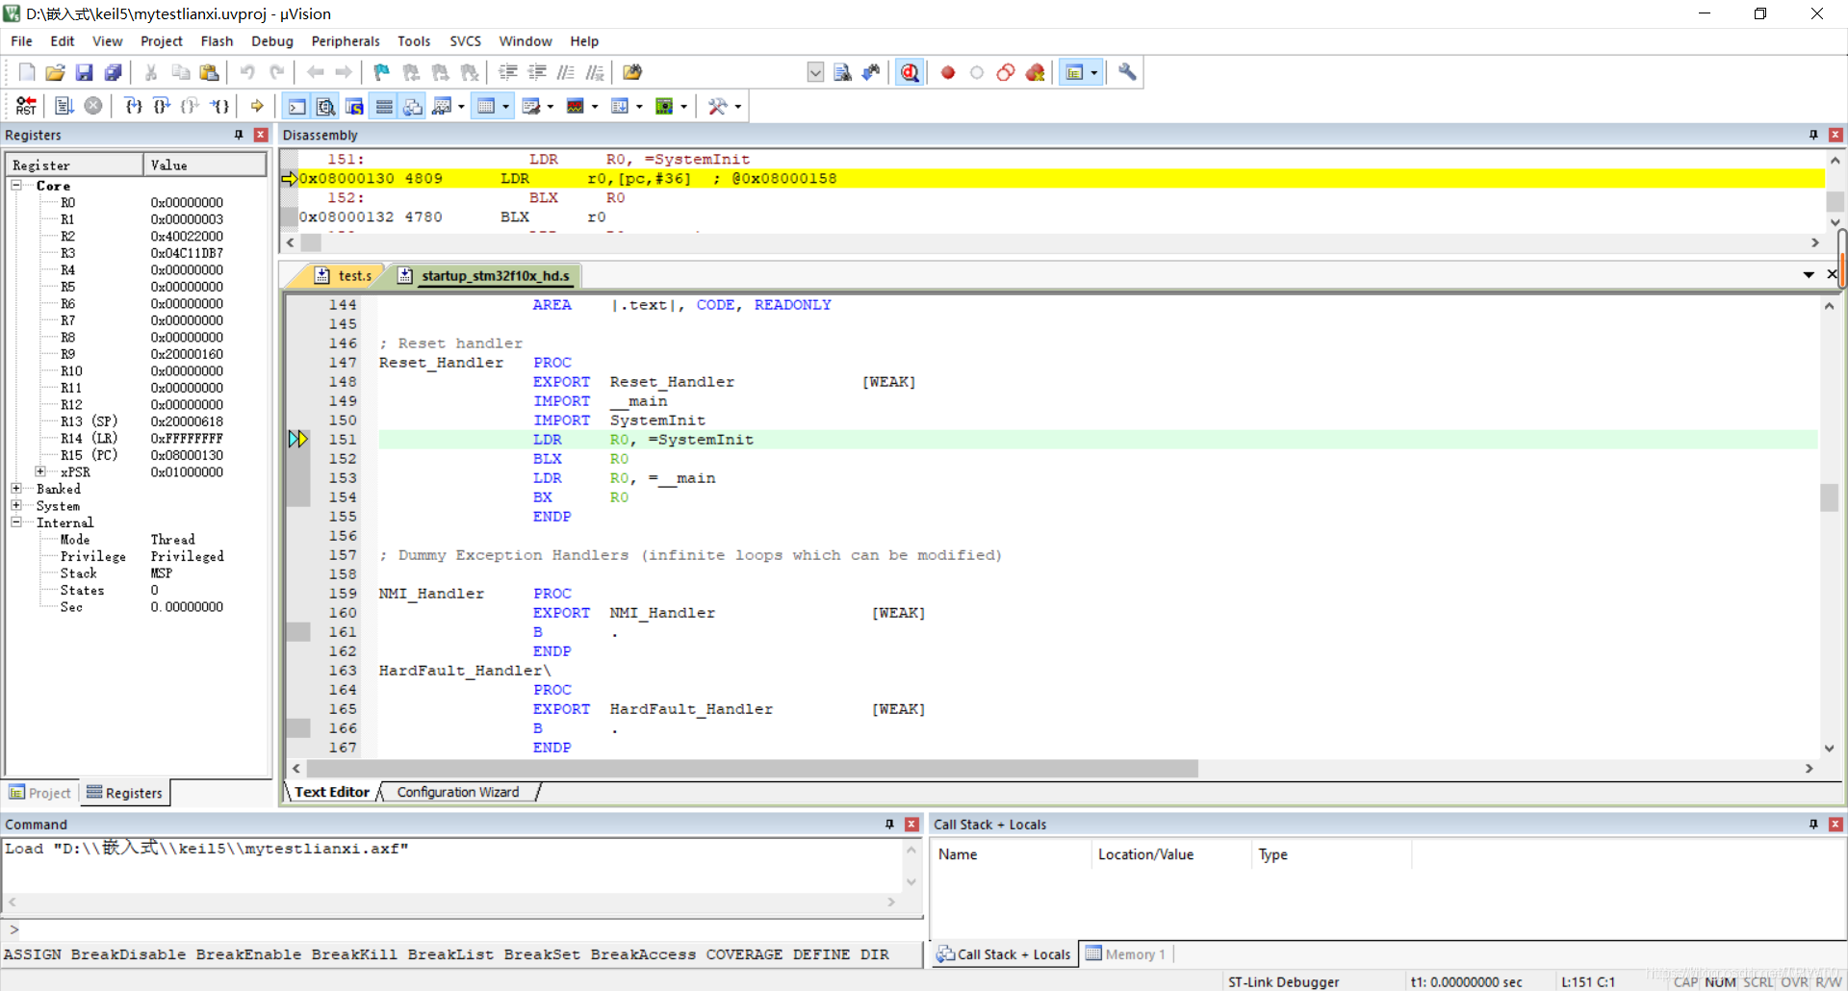Open the search text combo box arrow
The height and width of the screenshot is (991, 1848).
click(815, 72)
